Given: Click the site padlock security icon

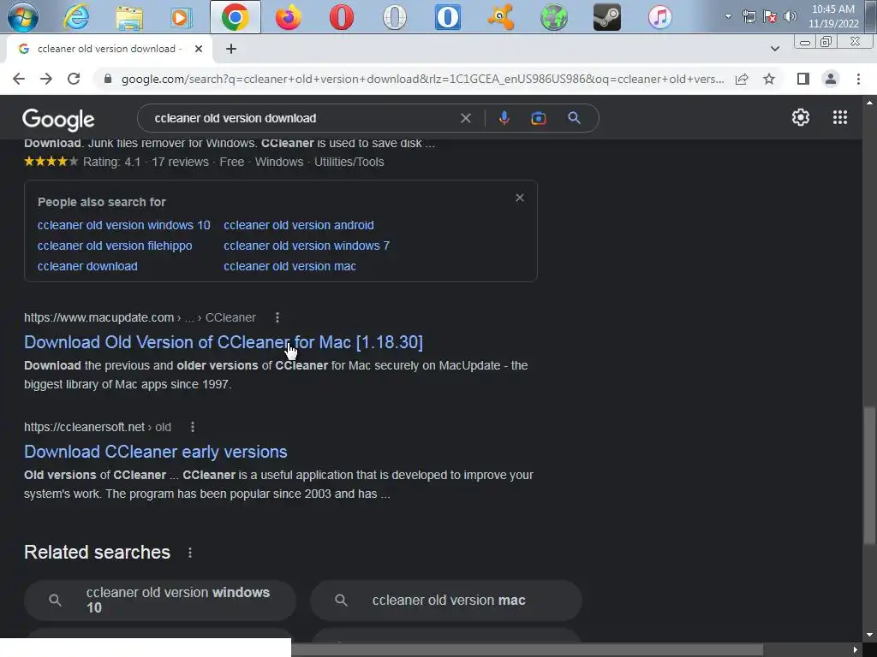Looking at the screenshot, I should (x=108, y=79).
